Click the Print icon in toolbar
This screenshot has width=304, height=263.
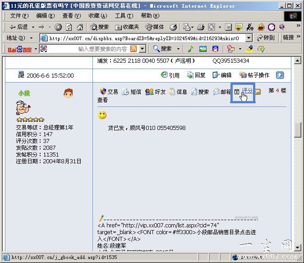201,27
